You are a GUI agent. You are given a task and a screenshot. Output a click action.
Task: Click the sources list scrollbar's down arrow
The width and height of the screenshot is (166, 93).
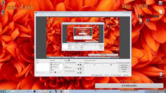coord(63,69)
